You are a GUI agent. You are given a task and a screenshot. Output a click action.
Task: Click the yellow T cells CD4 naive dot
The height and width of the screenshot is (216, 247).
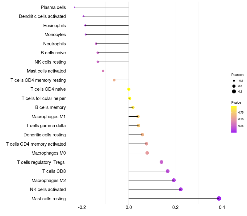point(129,89)
